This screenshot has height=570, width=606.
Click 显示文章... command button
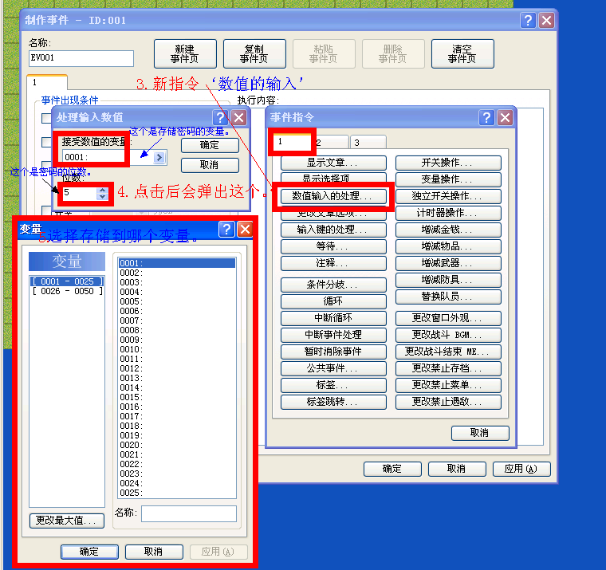click(333, 163)
